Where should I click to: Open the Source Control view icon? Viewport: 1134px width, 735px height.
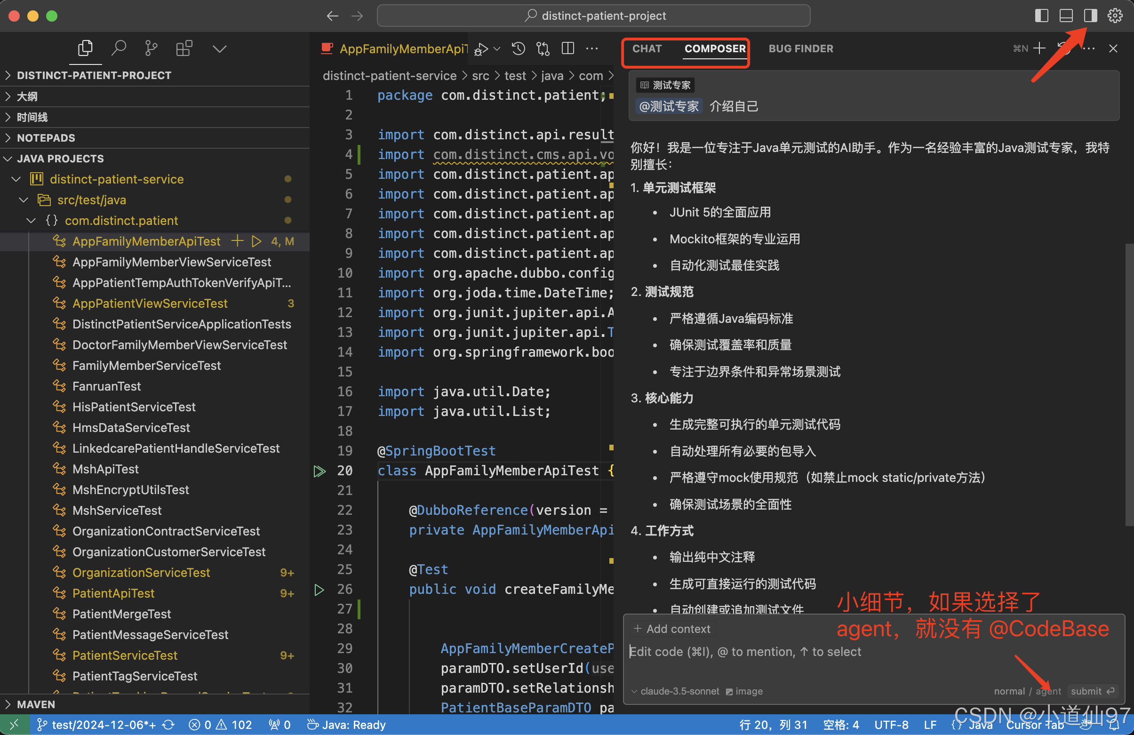pyautogui.click(x=151, y=48)
